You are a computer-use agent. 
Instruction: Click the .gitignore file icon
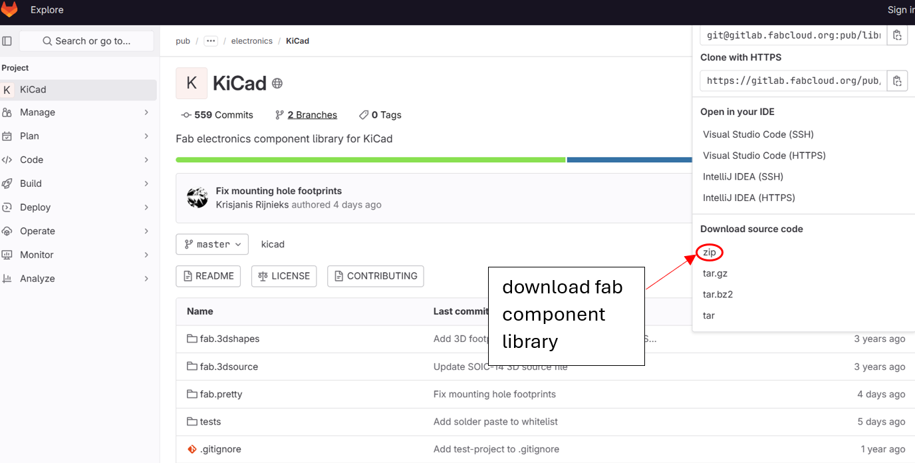tap(192, 449)
